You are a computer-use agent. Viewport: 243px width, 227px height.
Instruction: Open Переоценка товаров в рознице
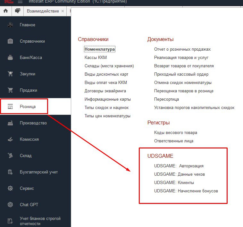184,91
